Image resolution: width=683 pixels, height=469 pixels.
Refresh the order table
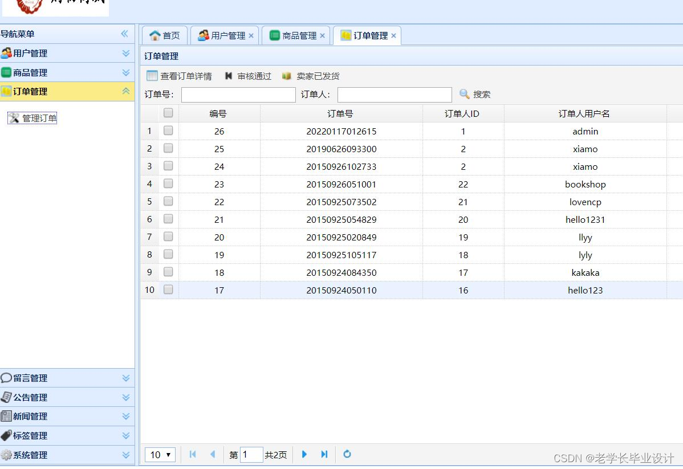pyautogui.click(x=347, y=454)
